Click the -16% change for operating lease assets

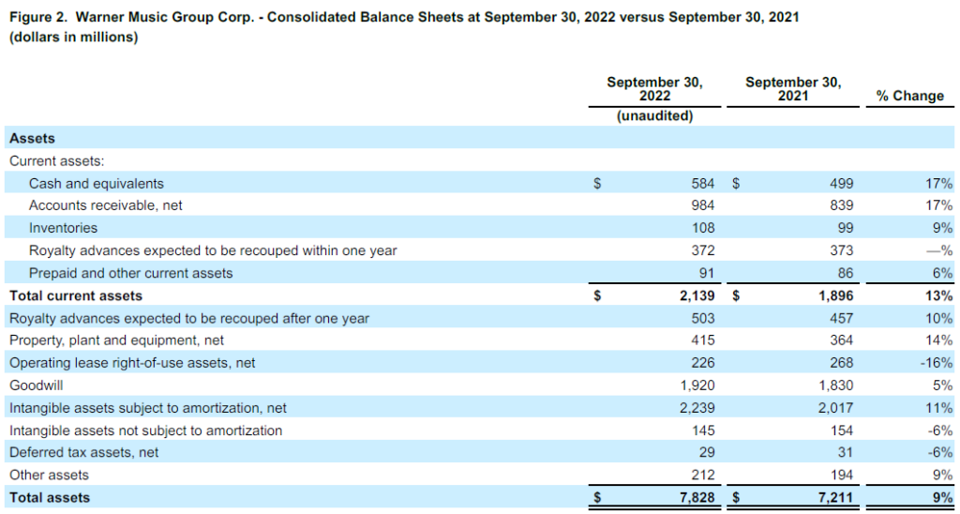[938, 363]
